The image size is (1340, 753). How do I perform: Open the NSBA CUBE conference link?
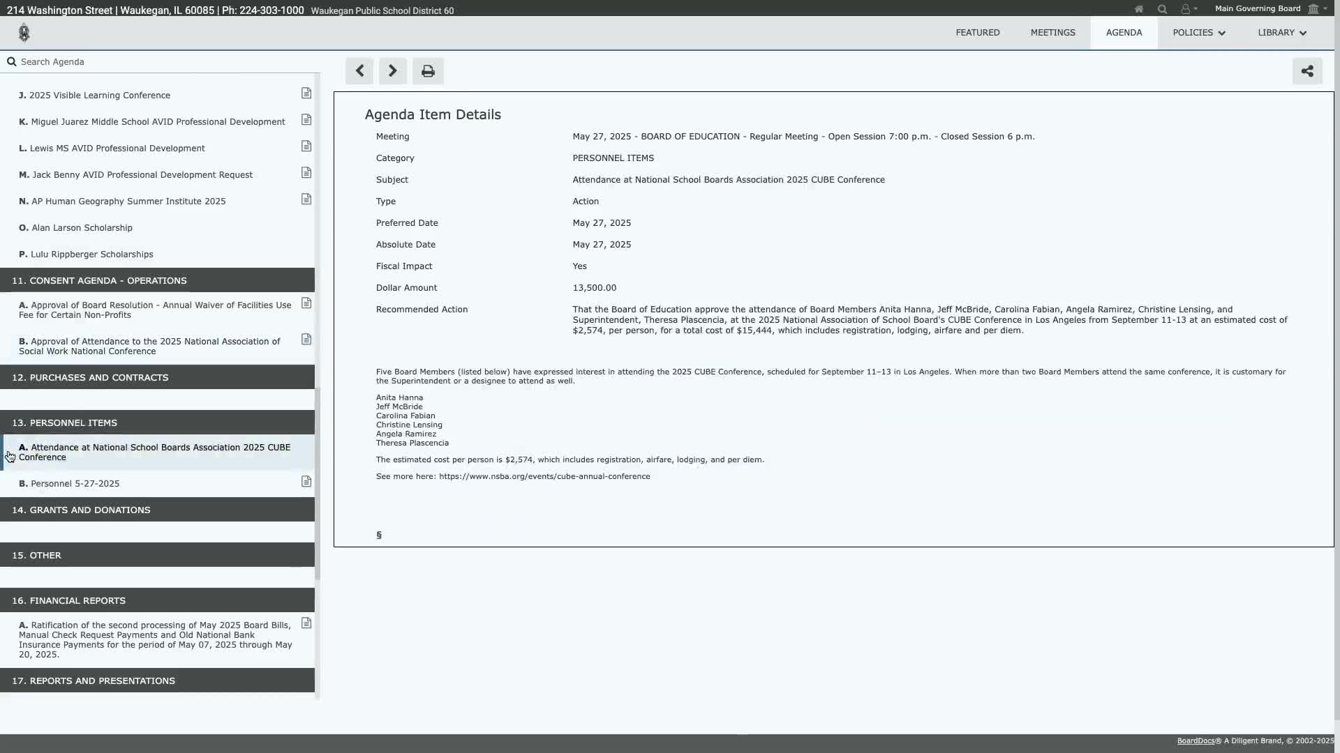544,477
